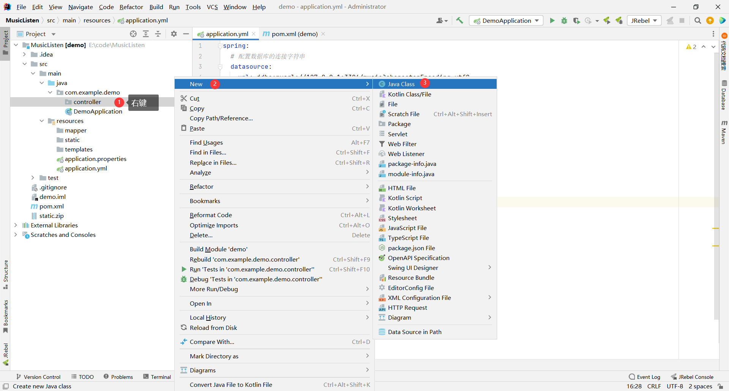Open Search Everywhere magnifier icon
The width and height of the screenshot is (729, 391).
tap(698, 20)
